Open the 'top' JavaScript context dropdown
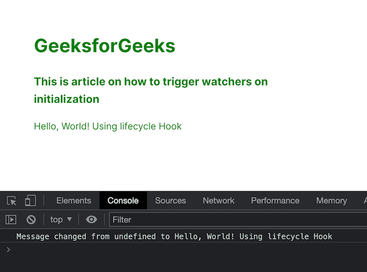The width and height of the screenshot is (367, 272). 61,220
